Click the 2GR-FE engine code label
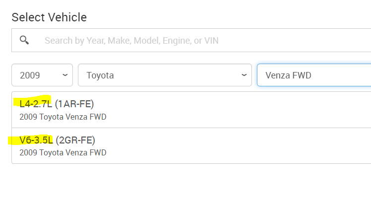Image resolution: width=371 pixels, height=210 pixels. point(75,140)
